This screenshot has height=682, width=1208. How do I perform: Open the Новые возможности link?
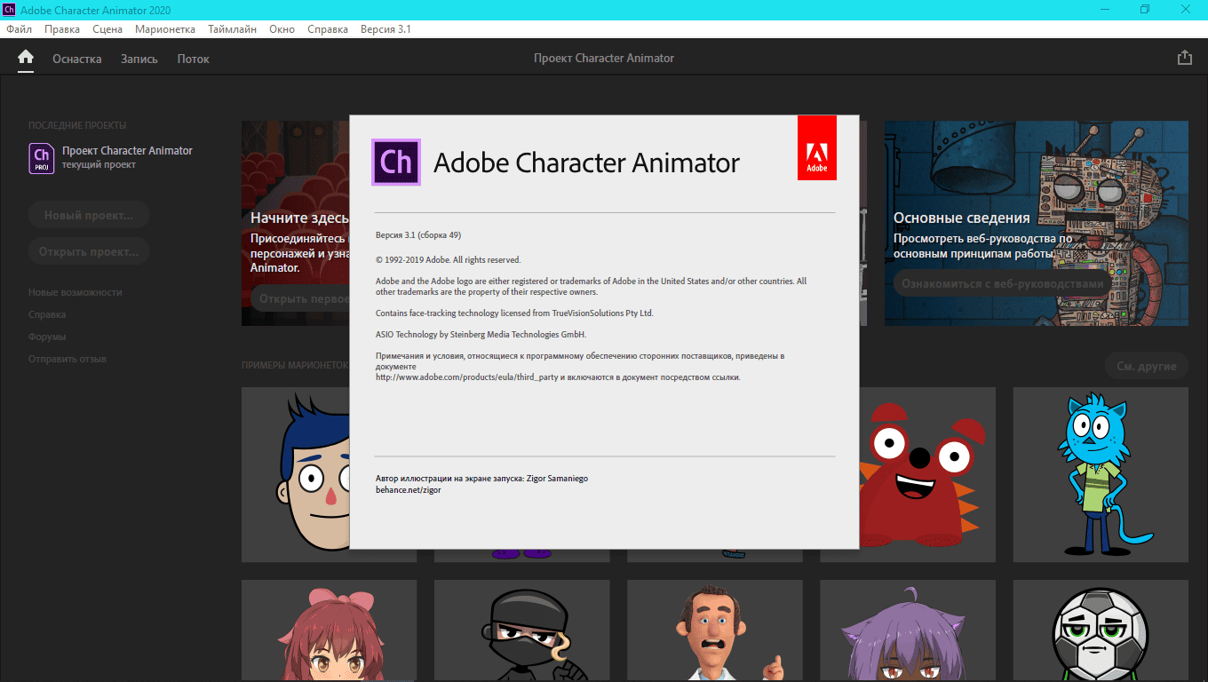pos(75,292)
